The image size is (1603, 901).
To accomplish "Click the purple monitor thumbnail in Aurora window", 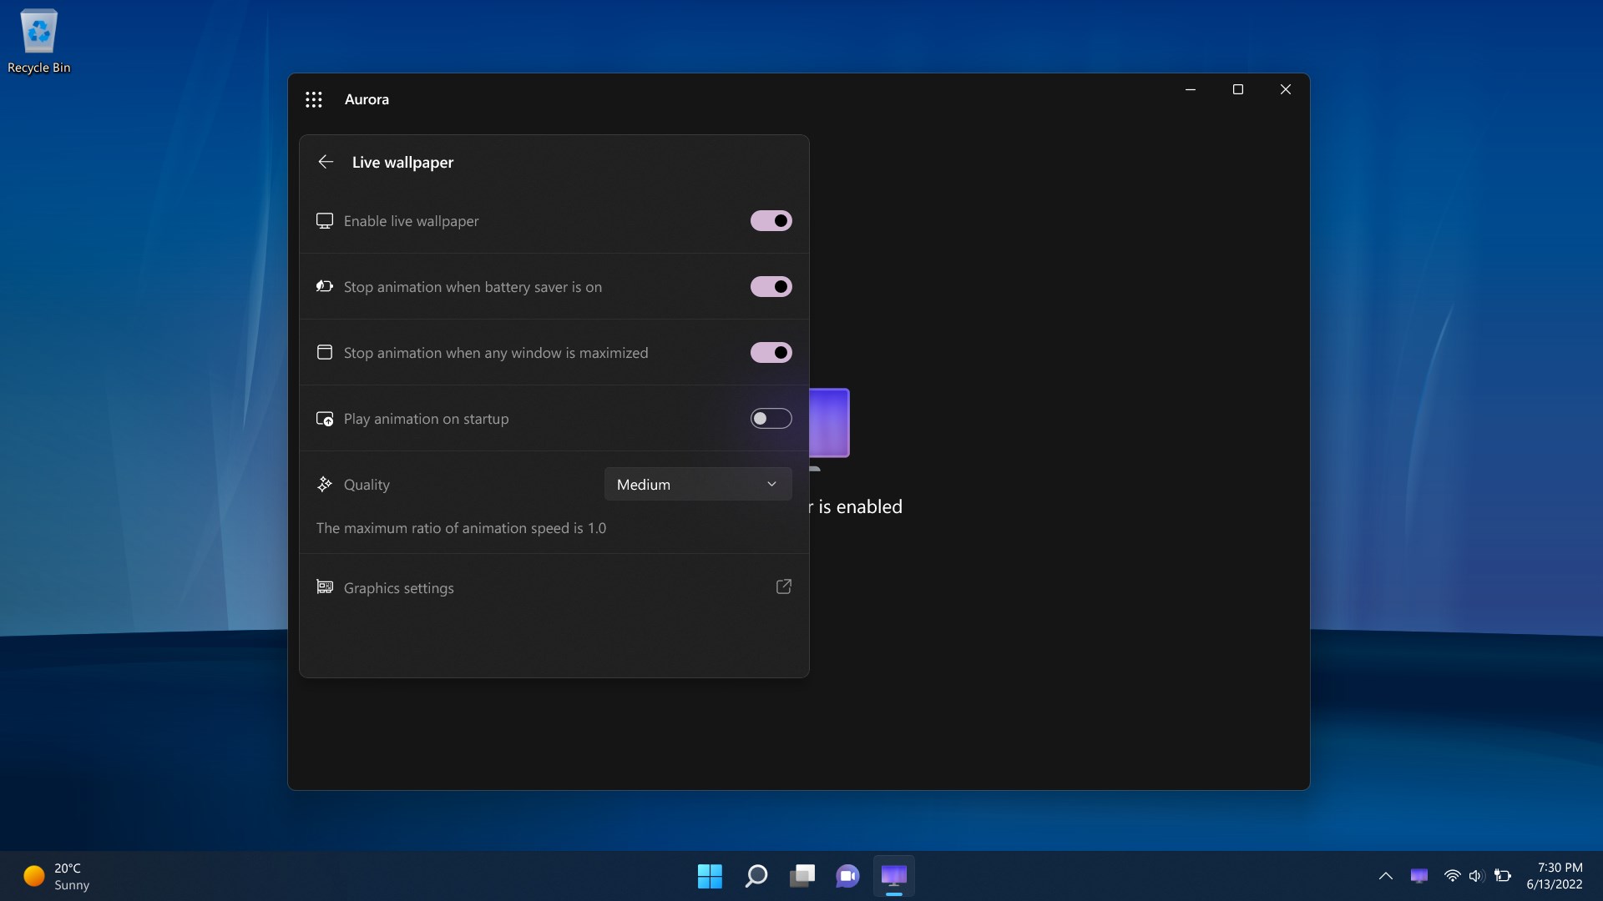I will [x=829, y=423].
